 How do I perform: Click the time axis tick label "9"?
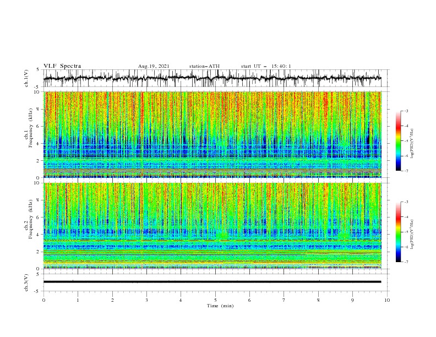352,300
